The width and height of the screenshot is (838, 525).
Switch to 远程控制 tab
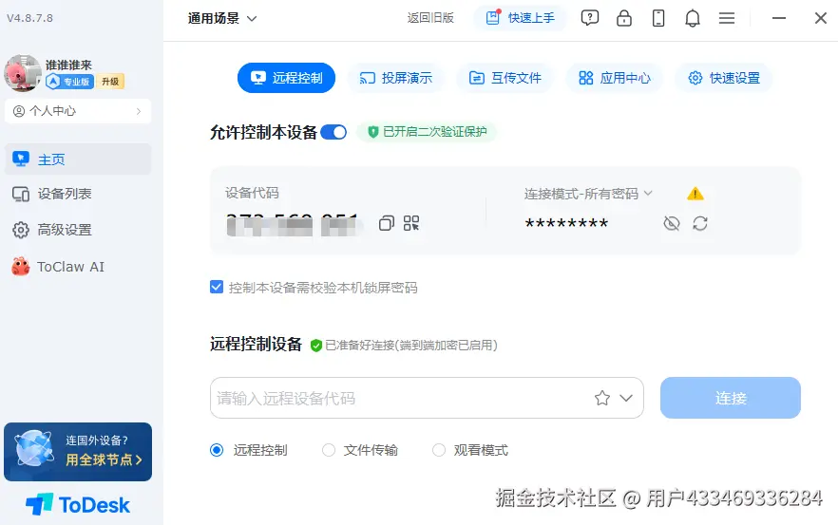(x=287, y=78)
